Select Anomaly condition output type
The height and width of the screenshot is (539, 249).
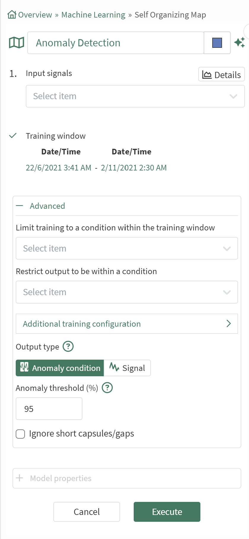click(60, 368)
